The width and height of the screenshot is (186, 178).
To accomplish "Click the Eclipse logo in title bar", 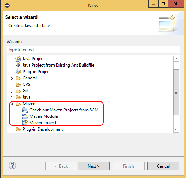I will [x=7, y=5].
